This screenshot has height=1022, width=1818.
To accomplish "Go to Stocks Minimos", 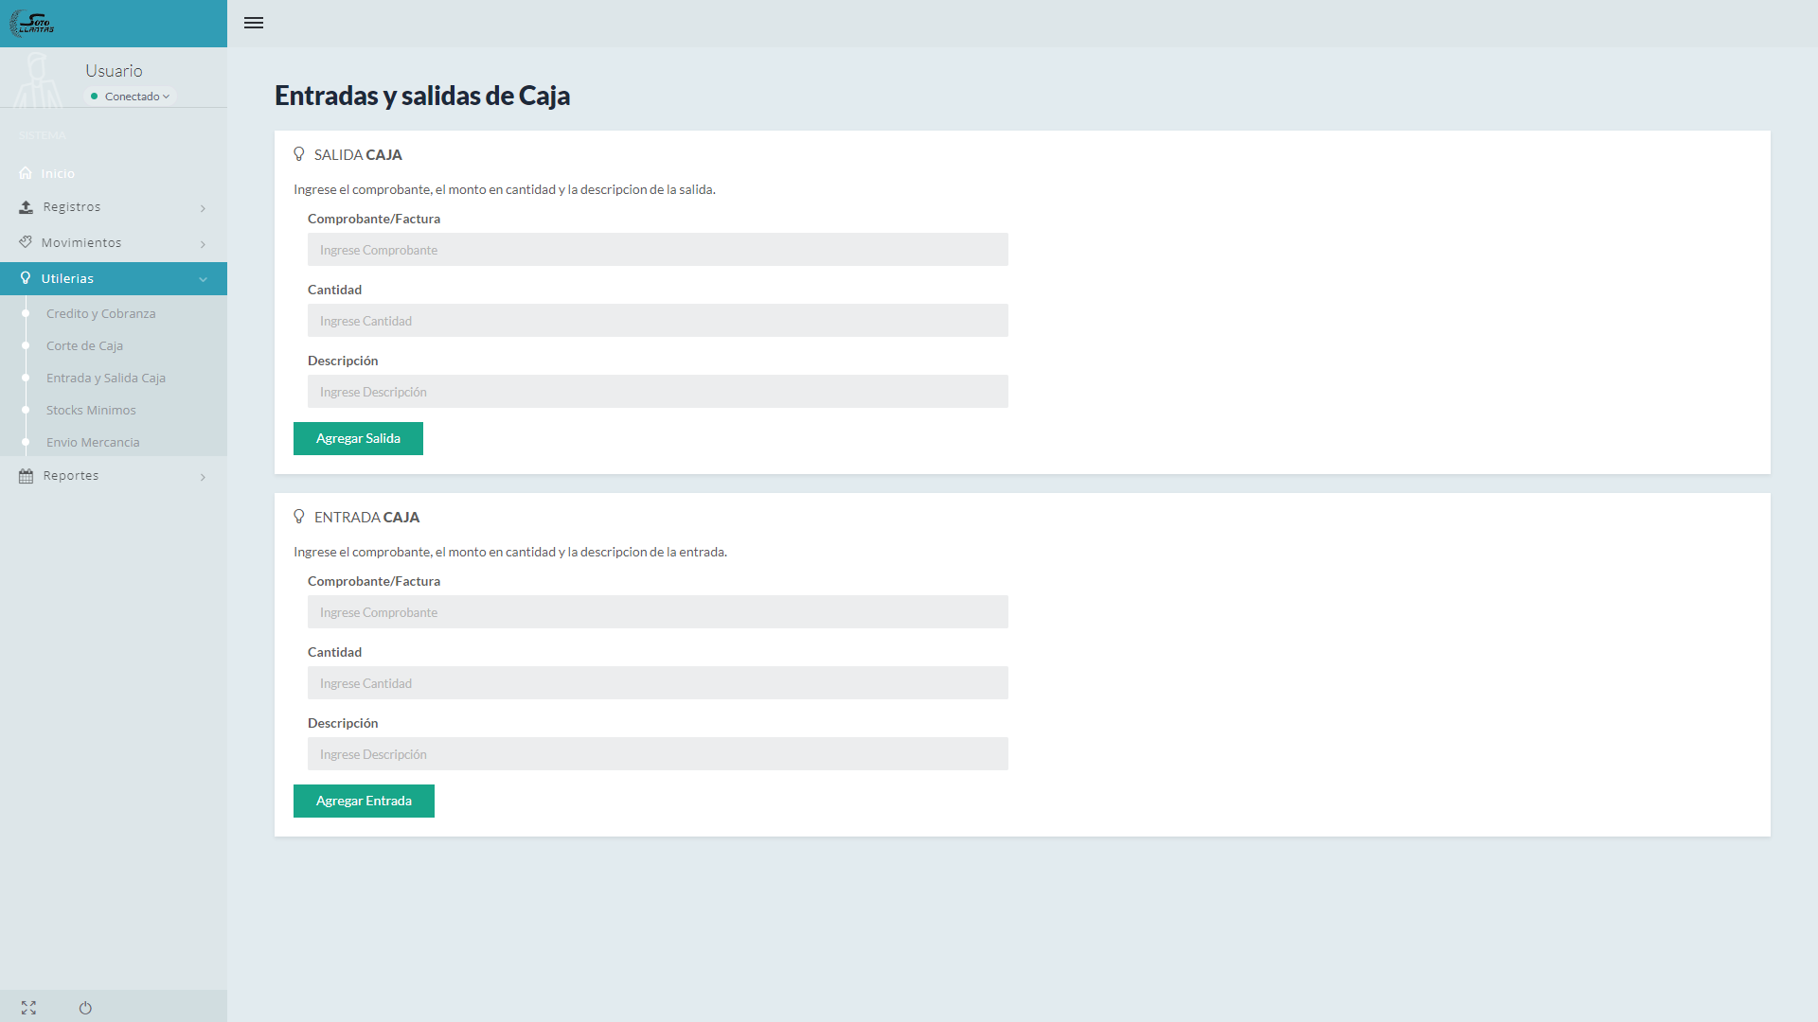I will (91, 410).
